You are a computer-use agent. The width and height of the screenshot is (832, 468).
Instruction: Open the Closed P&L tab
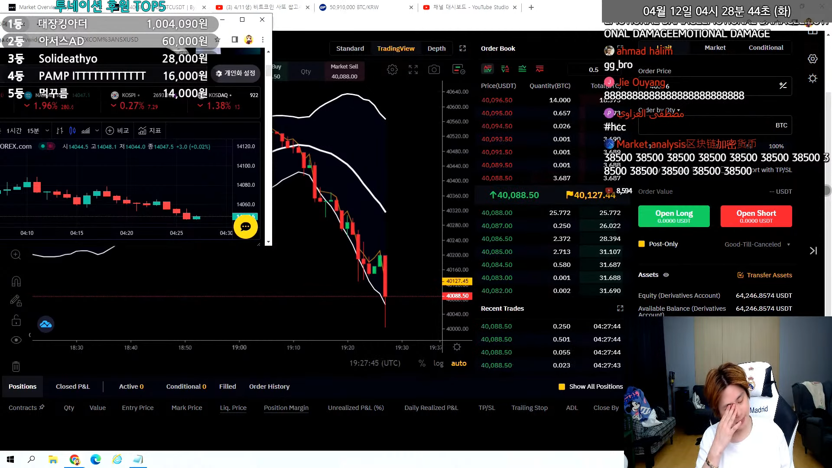coord(73,387)
